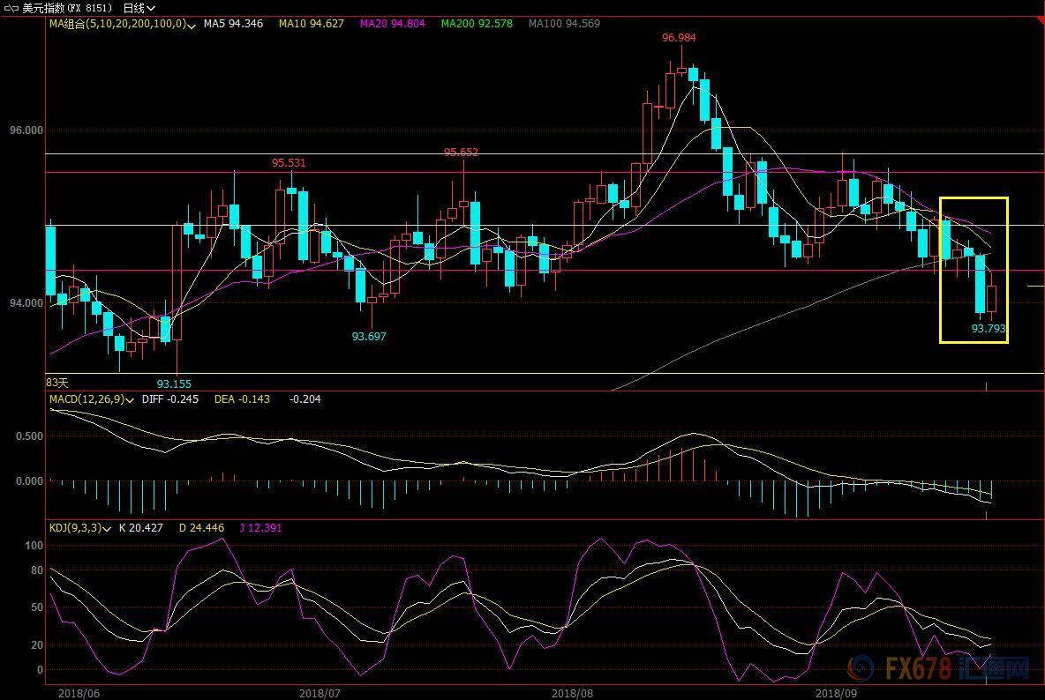This screenshot has height=700, width=1045.
Task: Click the 0.000 MACD axis label
Action: tap(29, 481)
